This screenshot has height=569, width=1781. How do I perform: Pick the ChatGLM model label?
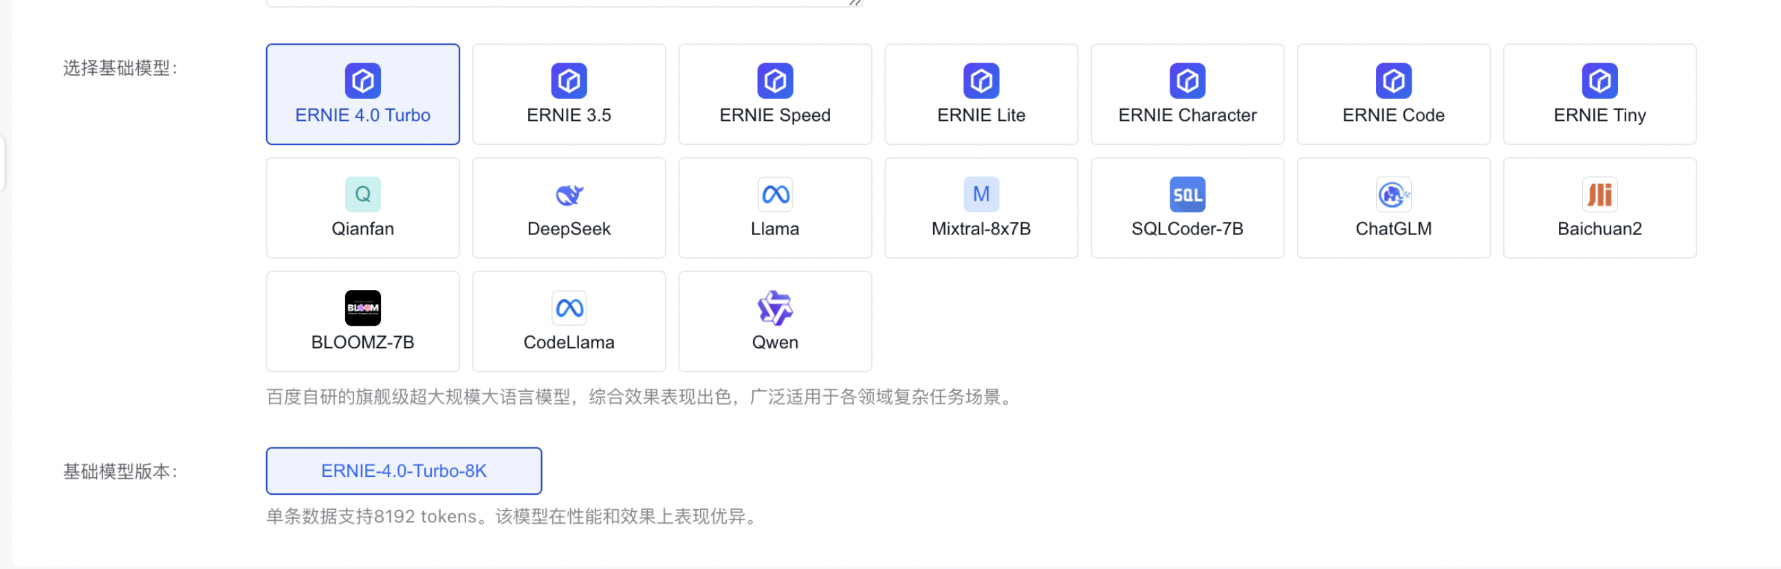coord(1393,229)
